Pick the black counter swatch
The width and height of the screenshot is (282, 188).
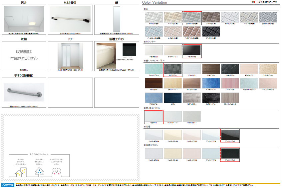pyautogui.click(x=192, y=50)
